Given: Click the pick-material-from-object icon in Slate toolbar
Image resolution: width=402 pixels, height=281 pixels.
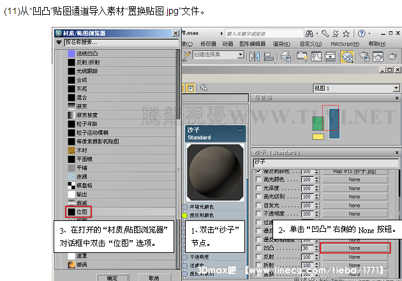Looking at the screenshot, I should point(204,88).
